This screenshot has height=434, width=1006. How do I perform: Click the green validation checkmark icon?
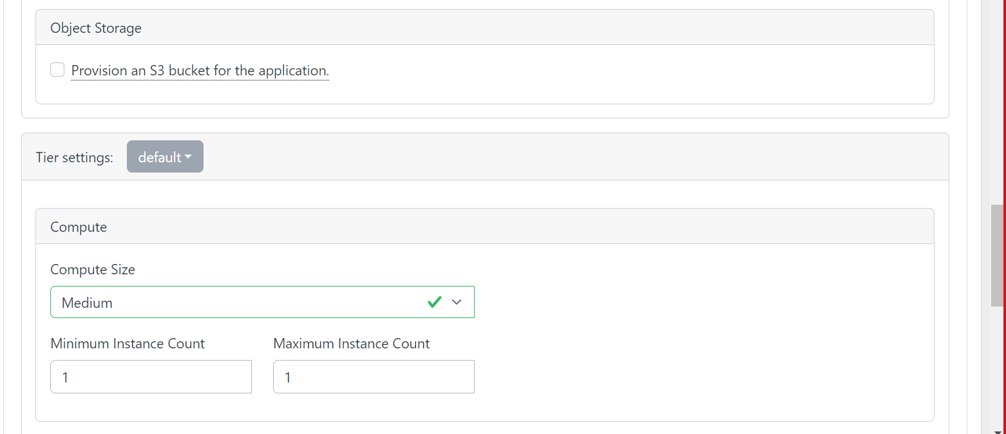coord(434,301)
